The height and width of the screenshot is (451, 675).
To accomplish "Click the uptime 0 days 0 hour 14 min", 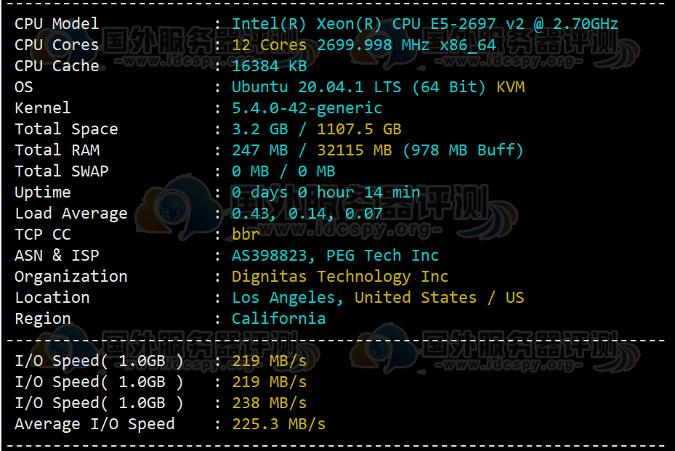I will [326, 192].
